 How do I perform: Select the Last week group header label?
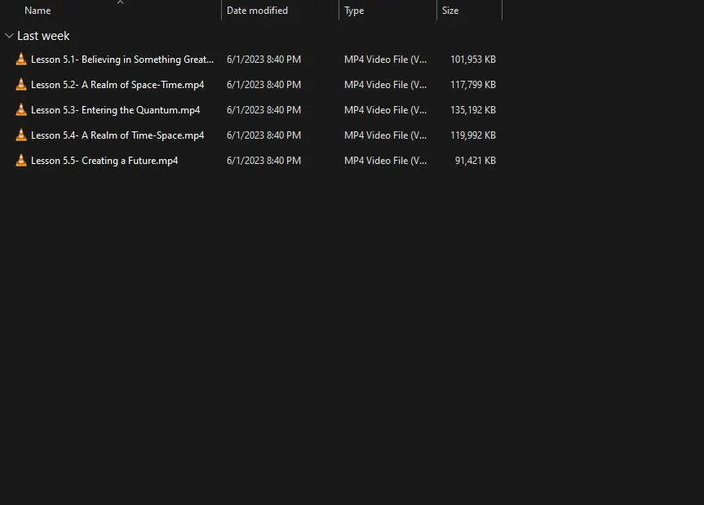click(x=43, y=36)
